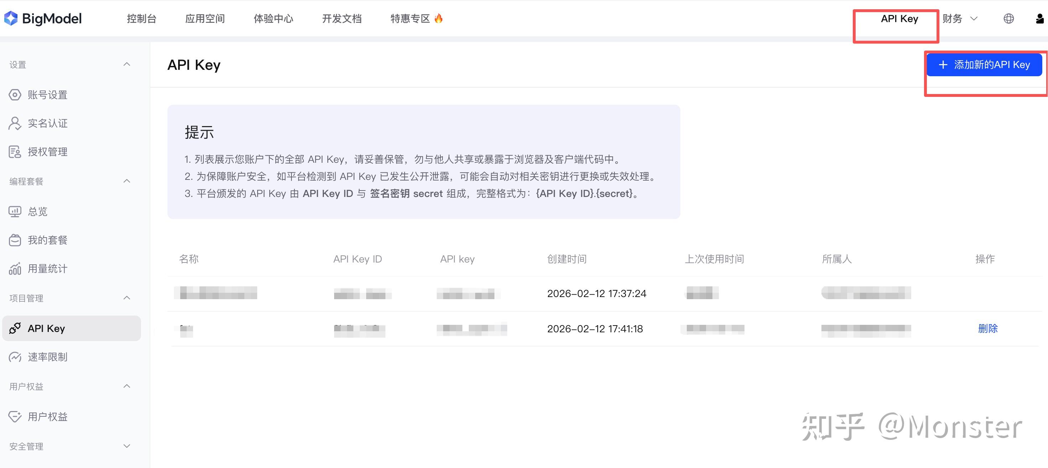Click the user profile avatar icon
The width and height of the screenshot is (1048, 468).
1039,19
